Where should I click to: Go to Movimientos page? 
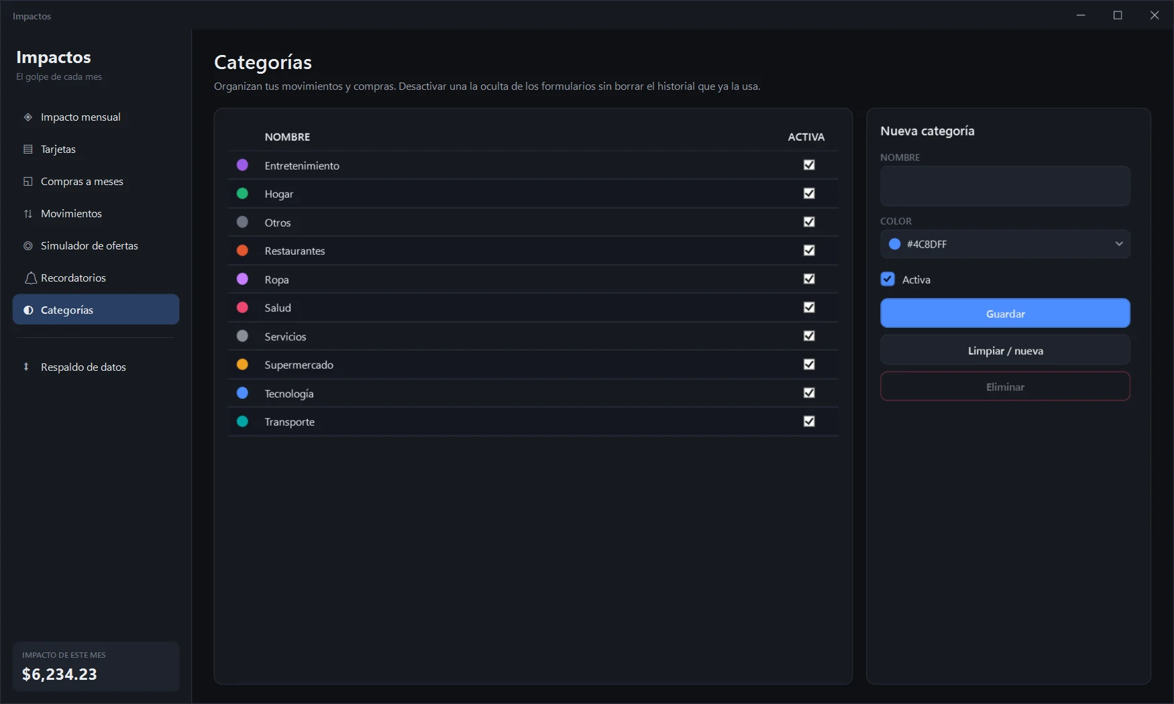(x=96, y=214)
